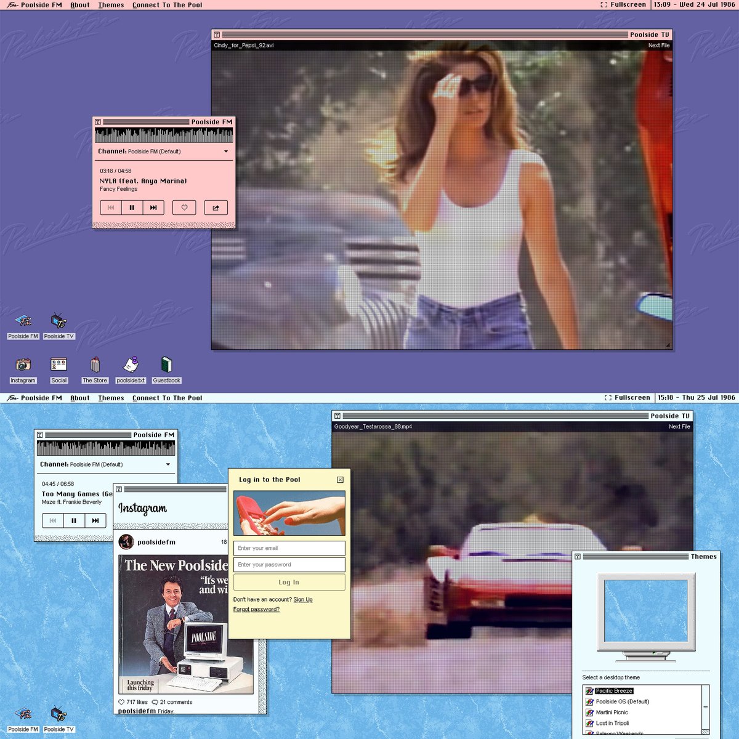Skip to next track after NYLA
This screenshot has width=739, height=739.
click(x=153, y=208)
